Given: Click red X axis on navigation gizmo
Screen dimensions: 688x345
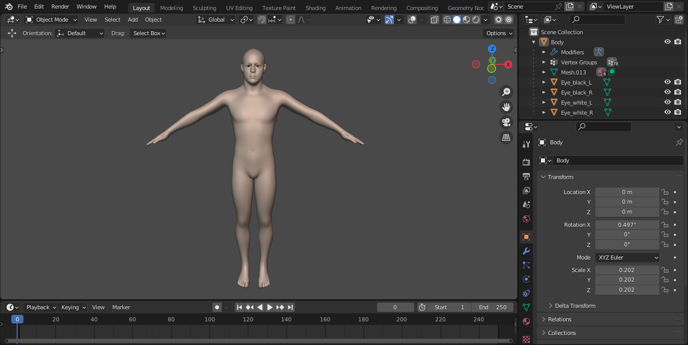Looking at the screenshot, I should pos(508,64).
